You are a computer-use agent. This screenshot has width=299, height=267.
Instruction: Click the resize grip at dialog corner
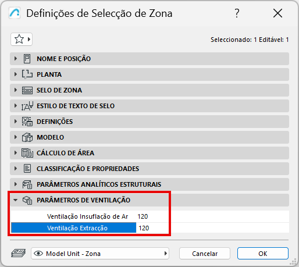293,261
